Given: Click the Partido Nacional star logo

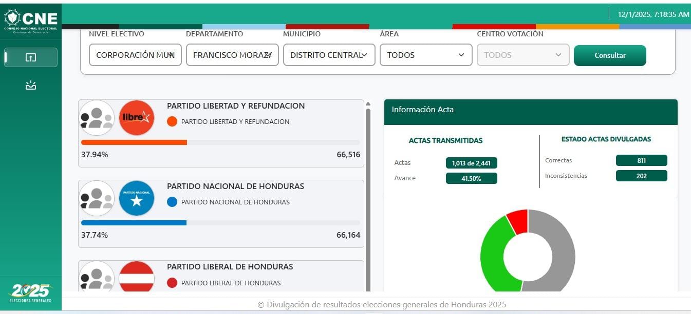Looking at the screenshot, I should [x=137, y=198].
